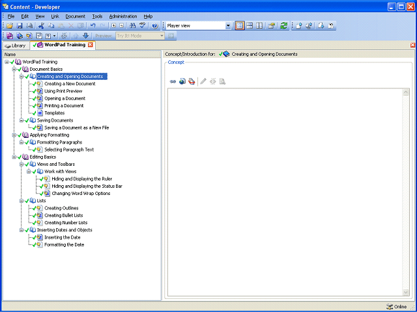Click the Online status indicator
Image resolution: width=417 pixels, height=312 pixels.
pos(397,307)
